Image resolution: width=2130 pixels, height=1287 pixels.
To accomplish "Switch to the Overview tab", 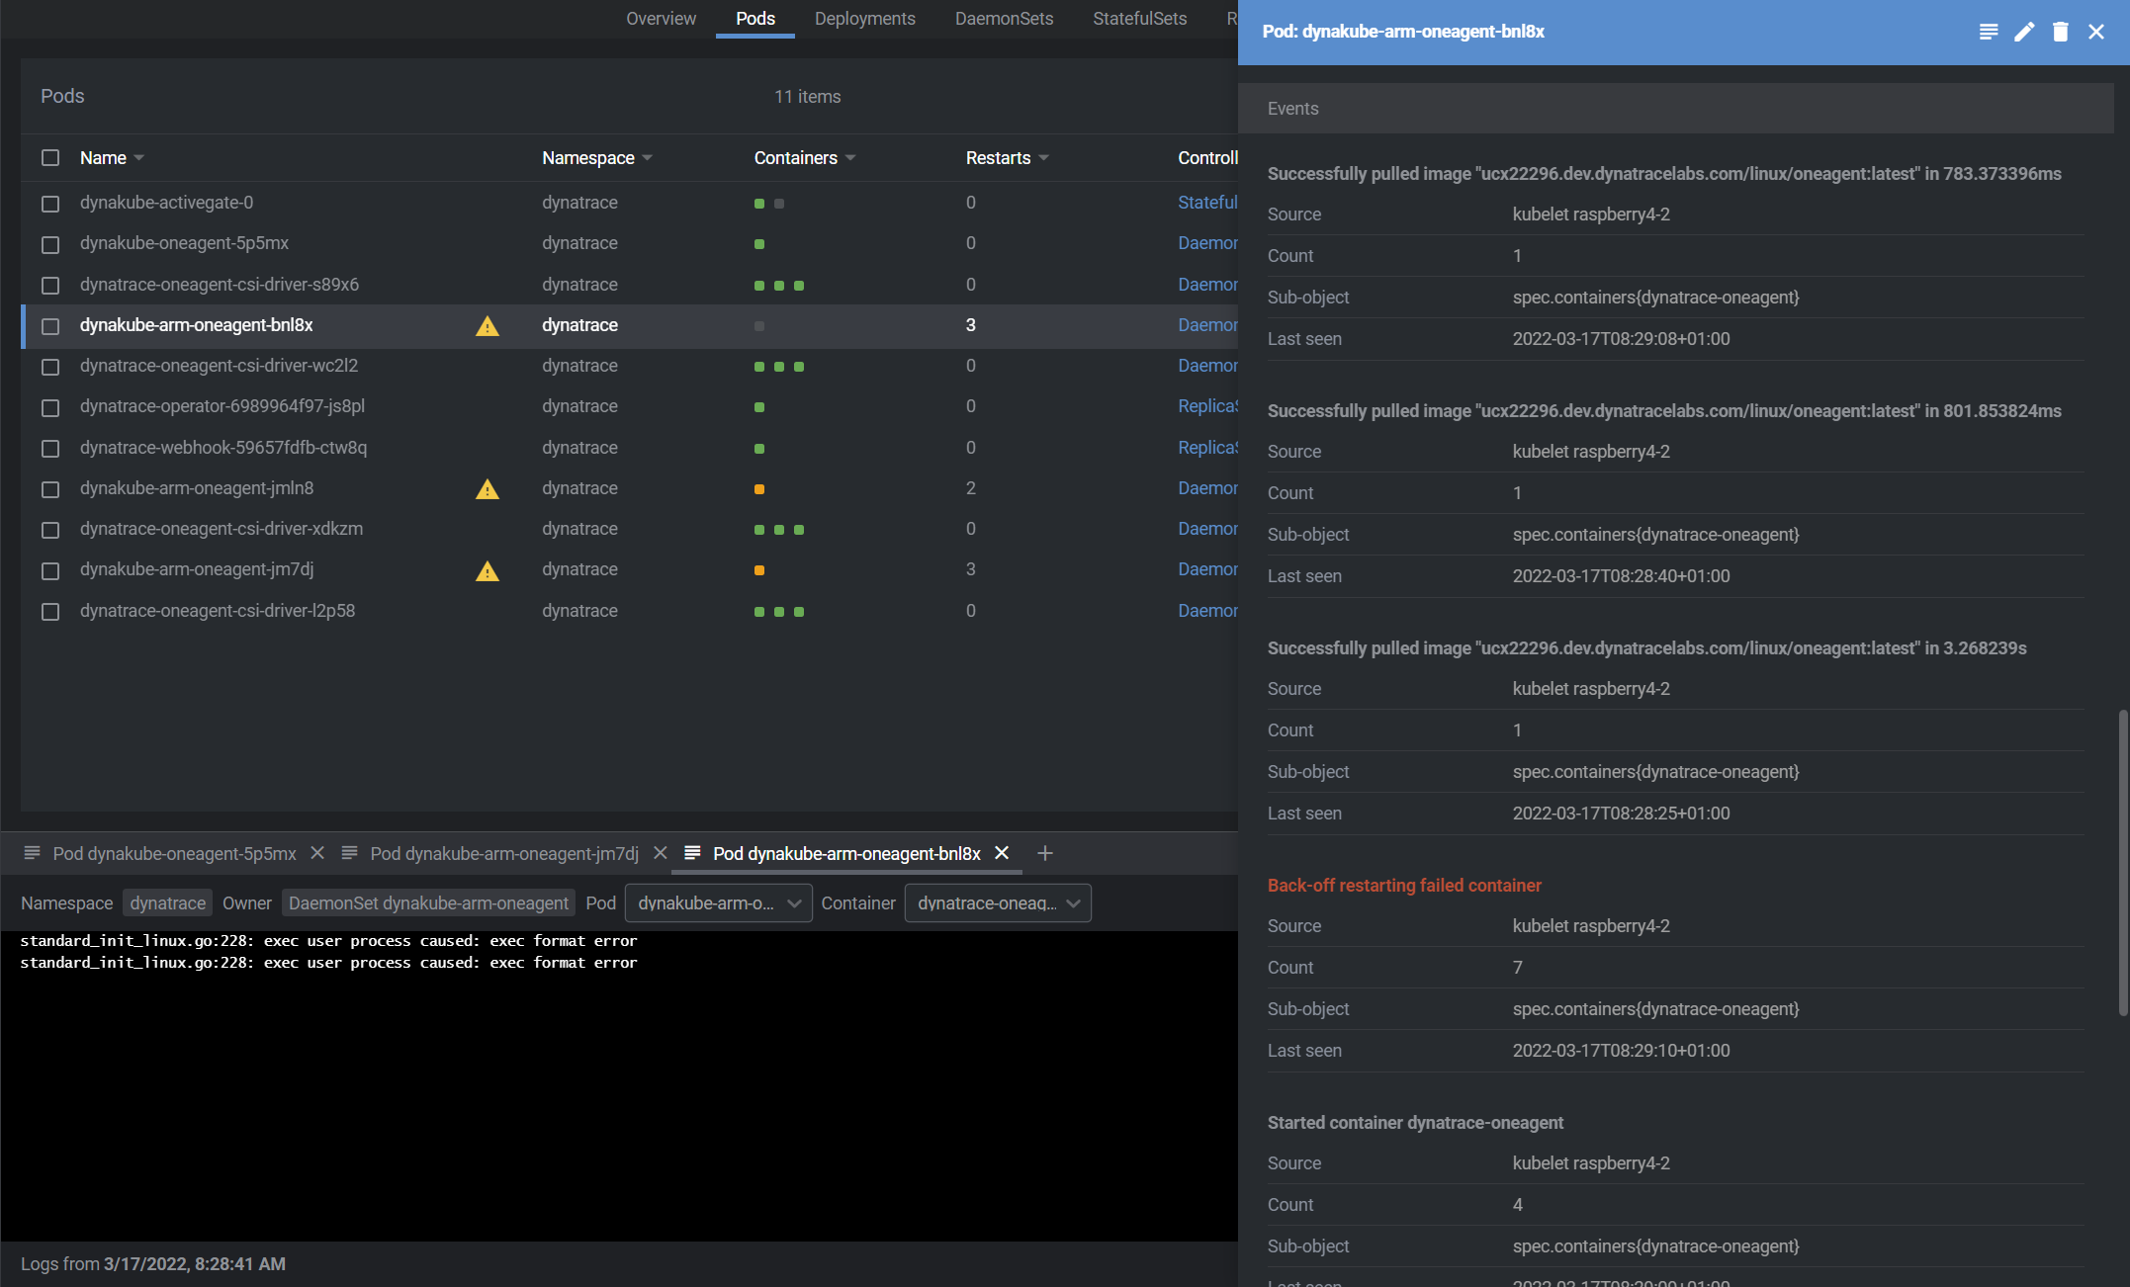I will (x=661, y=19).
